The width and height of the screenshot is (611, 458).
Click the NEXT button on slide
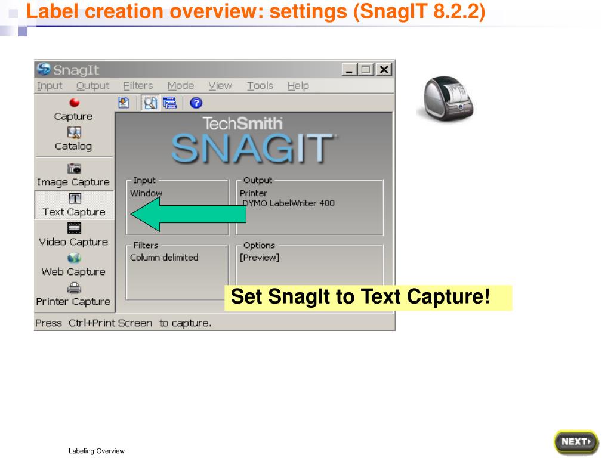[576, 442]
